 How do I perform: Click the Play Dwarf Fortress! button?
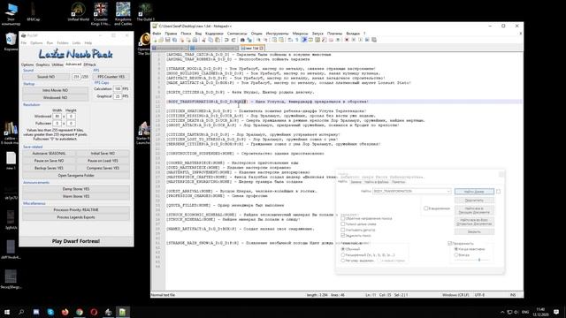pyautogui.click(x=76, y=241)
